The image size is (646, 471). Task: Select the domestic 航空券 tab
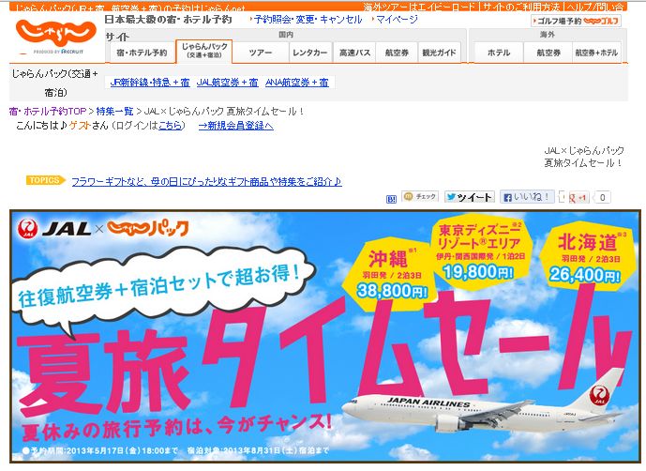[397, 53]
